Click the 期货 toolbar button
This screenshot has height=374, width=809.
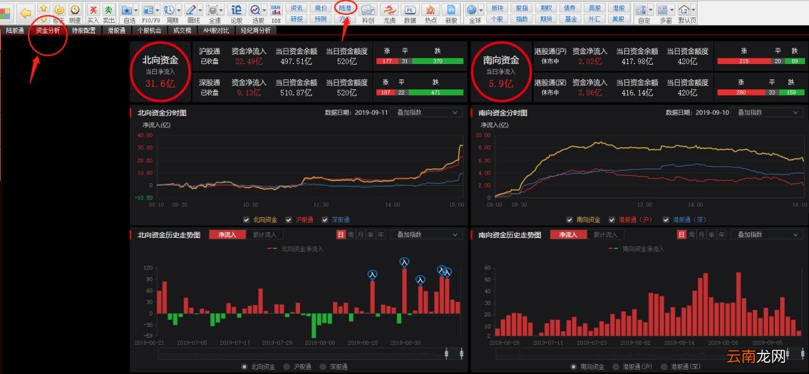546,19
